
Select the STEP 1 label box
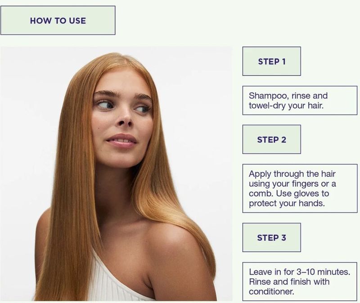pyautogui.click(x=272, y=61)
